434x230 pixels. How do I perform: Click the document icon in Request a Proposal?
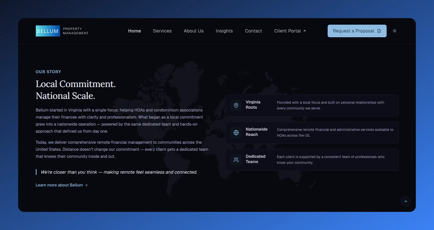coord(379,31)
